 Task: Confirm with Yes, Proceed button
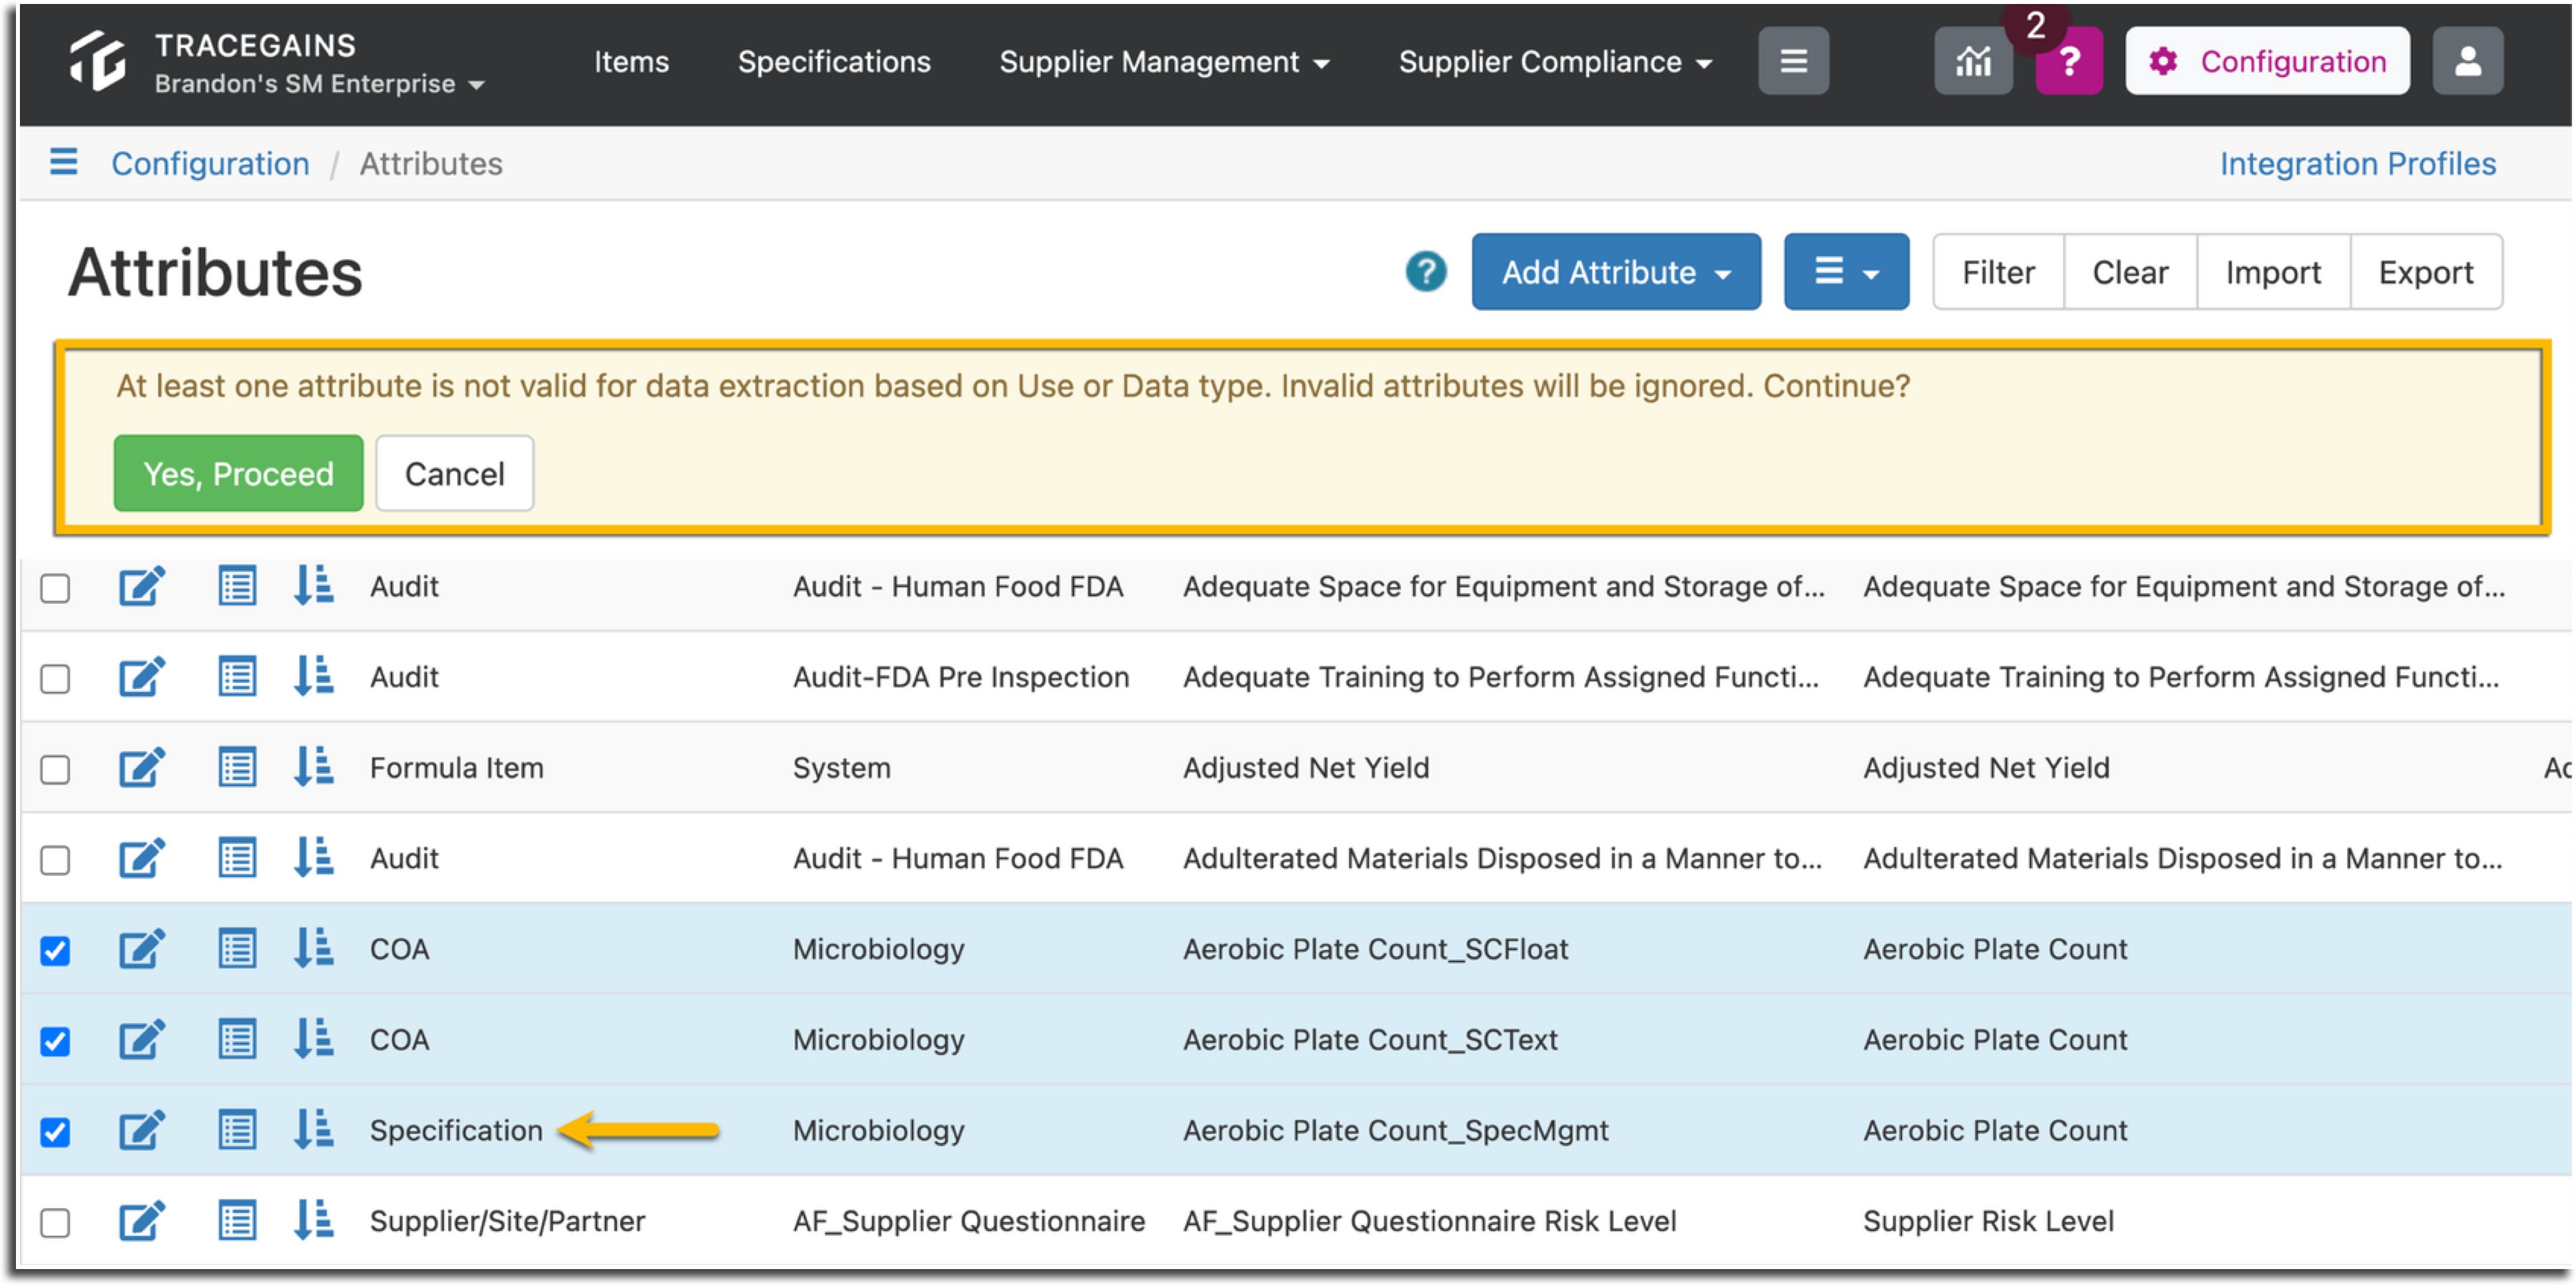[x=238, y=473]
